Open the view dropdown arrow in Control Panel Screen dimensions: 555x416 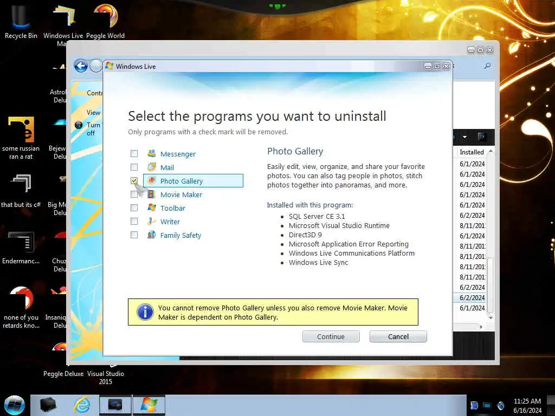pos(464,137)
